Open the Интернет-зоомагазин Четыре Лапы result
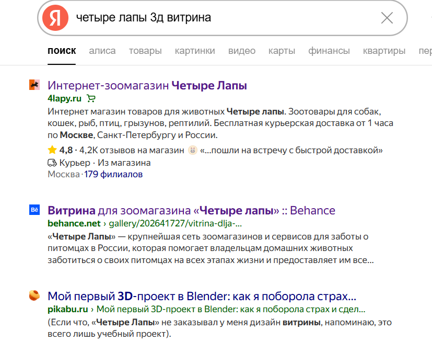The width and height of the screenshot is (432, 353). pyautogui.click(x=147, y=85)
